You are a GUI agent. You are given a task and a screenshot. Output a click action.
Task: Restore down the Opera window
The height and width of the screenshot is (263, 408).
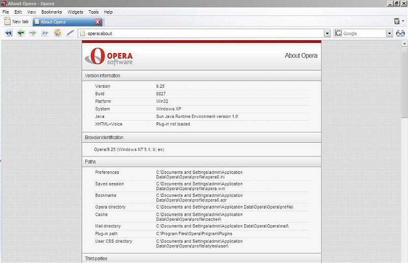397,4
